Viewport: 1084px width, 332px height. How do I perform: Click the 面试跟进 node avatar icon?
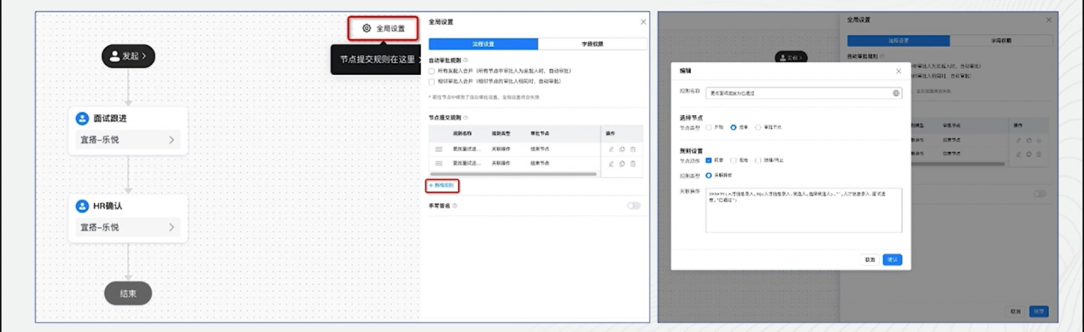[82, 119]
